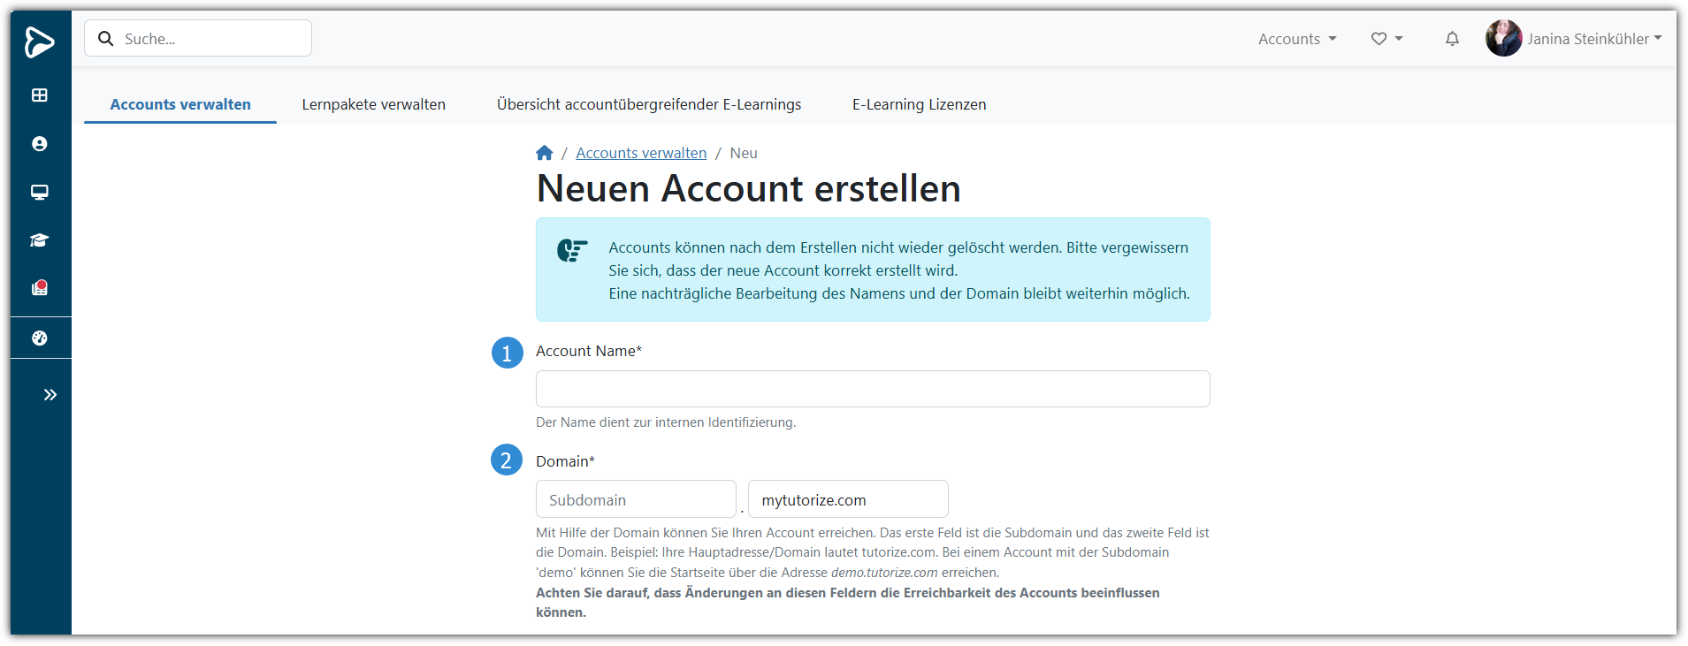Open the Janina Steinkühler user menu
Screen dimensions: 1688x646
click(1575, 39)
